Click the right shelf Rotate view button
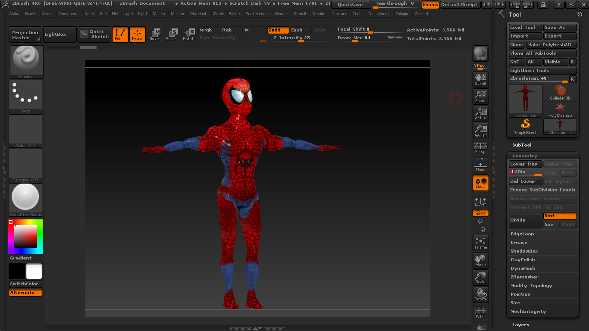 point(480,295)
